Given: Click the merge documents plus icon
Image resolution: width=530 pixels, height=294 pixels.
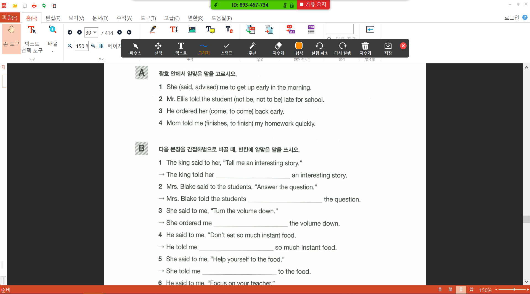Looking at the screenshot, I should point(269,30).
